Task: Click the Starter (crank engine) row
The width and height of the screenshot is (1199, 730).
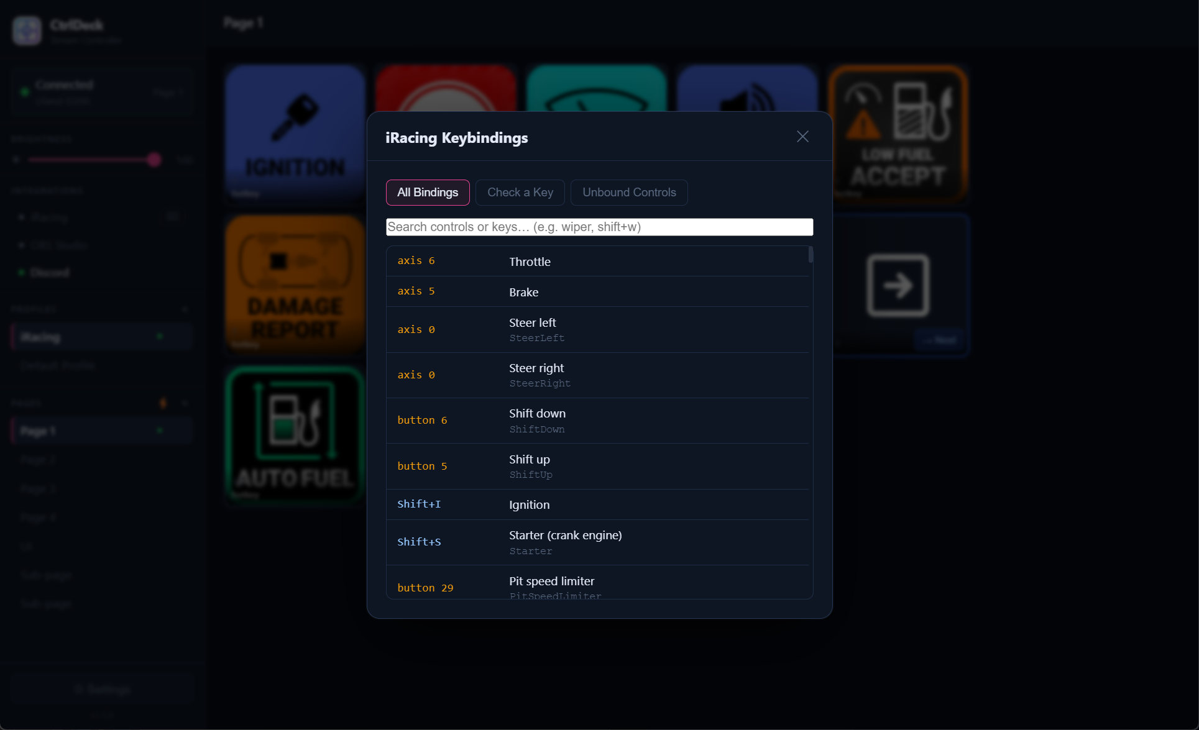Action: click(x=598, y=542)
